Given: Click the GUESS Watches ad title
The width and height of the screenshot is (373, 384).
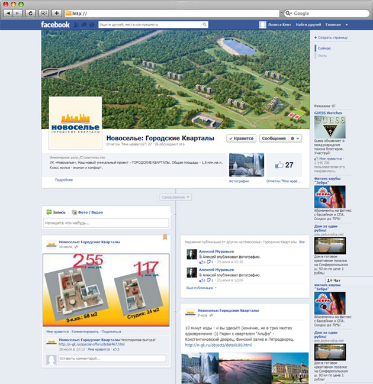Looking at the screenshot, I should tap(328, 113).
